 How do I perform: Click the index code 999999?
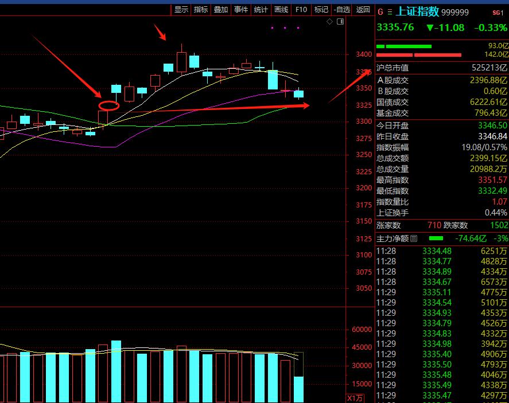pos(455,12)
